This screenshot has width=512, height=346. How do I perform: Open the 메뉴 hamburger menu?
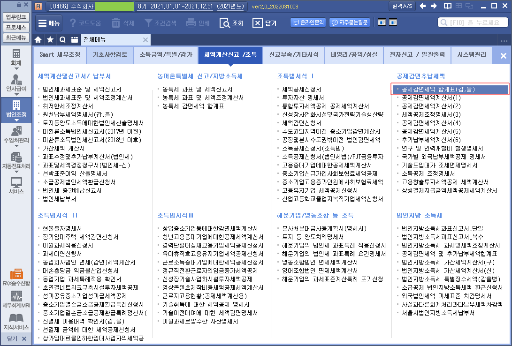(x=48, y=23)
